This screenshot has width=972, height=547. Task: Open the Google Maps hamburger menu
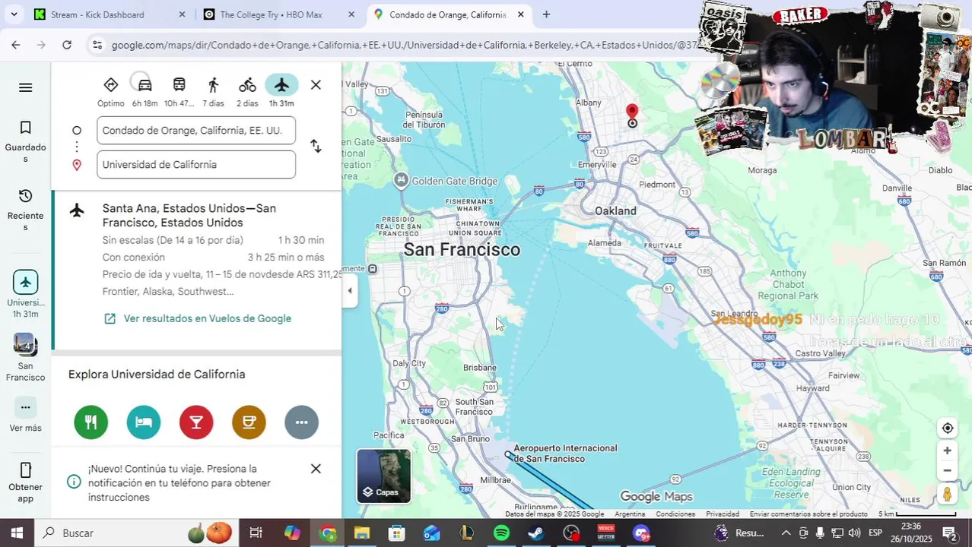pos(25,87)
